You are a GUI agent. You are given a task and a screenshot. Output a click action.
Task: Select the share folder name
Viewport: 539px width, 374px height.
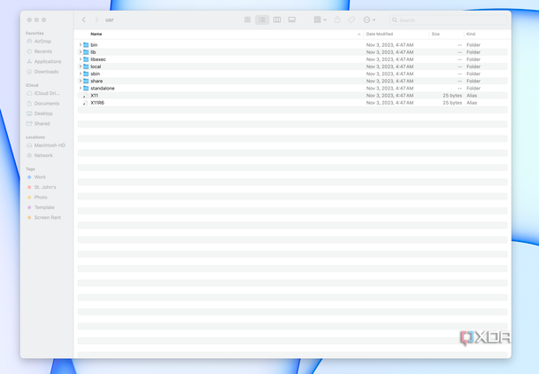click(96, 81)
